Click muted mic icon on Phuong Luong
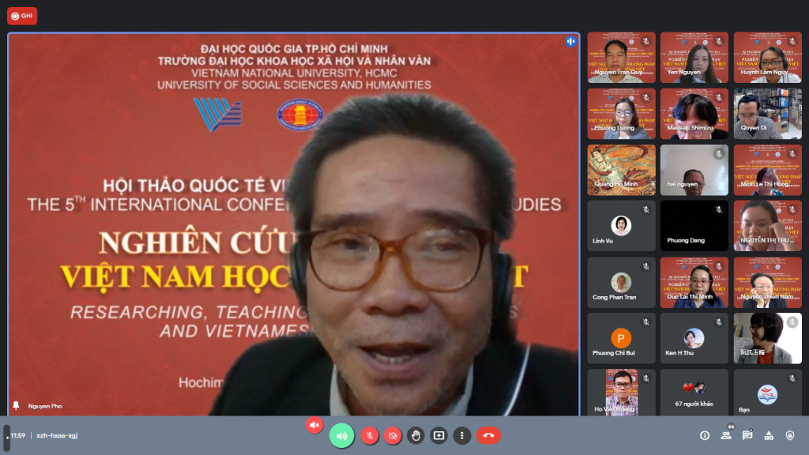The height and width of the screenshot is (455, 809). (x=646, y=97)
